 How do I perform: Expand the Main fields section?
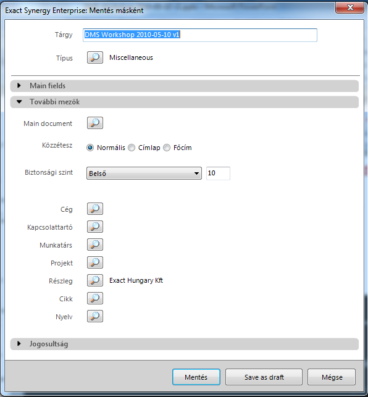pos(185,86)
